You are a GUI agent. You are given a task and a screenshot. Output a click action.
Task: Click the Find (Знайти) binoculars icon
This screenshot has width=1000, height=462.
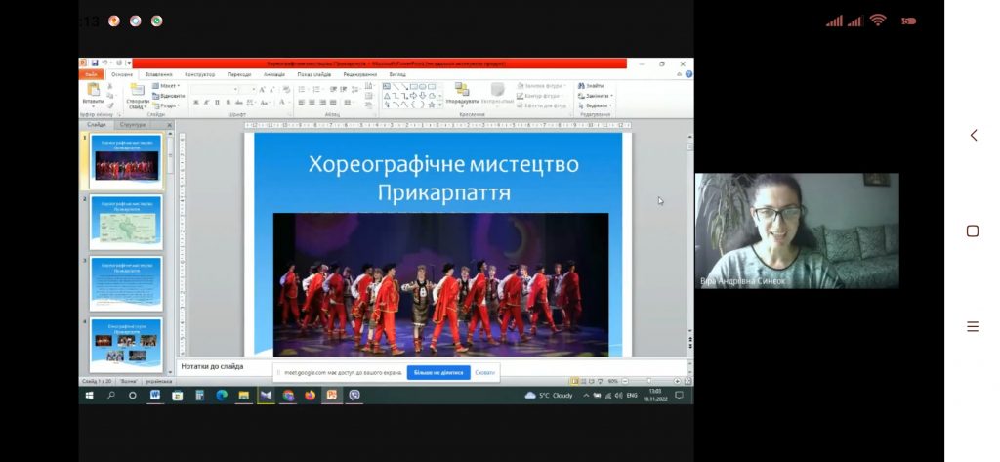[x=581, y=86]
